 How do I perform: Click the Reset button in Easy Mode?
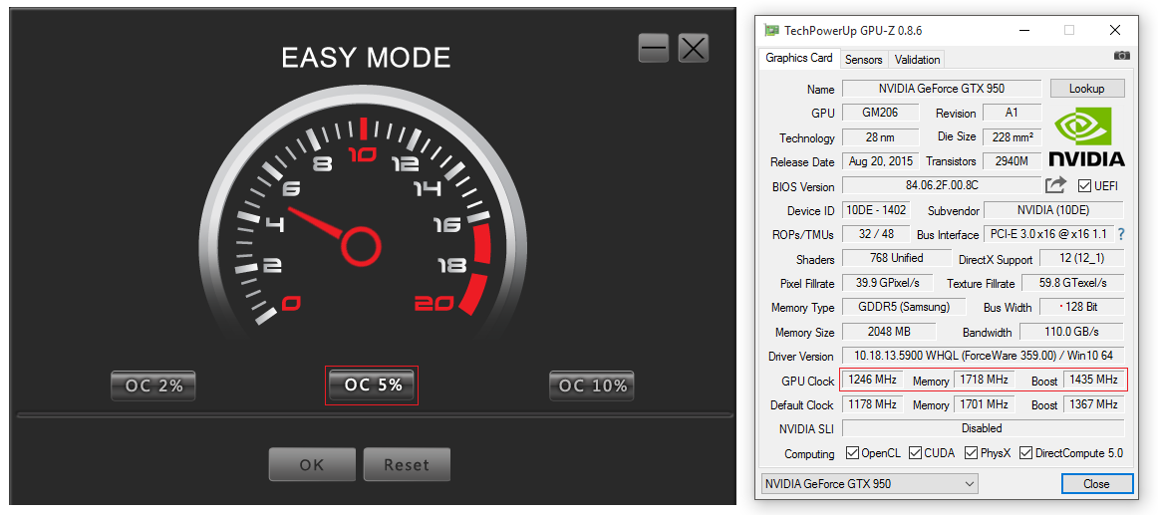tap(407, 464)
